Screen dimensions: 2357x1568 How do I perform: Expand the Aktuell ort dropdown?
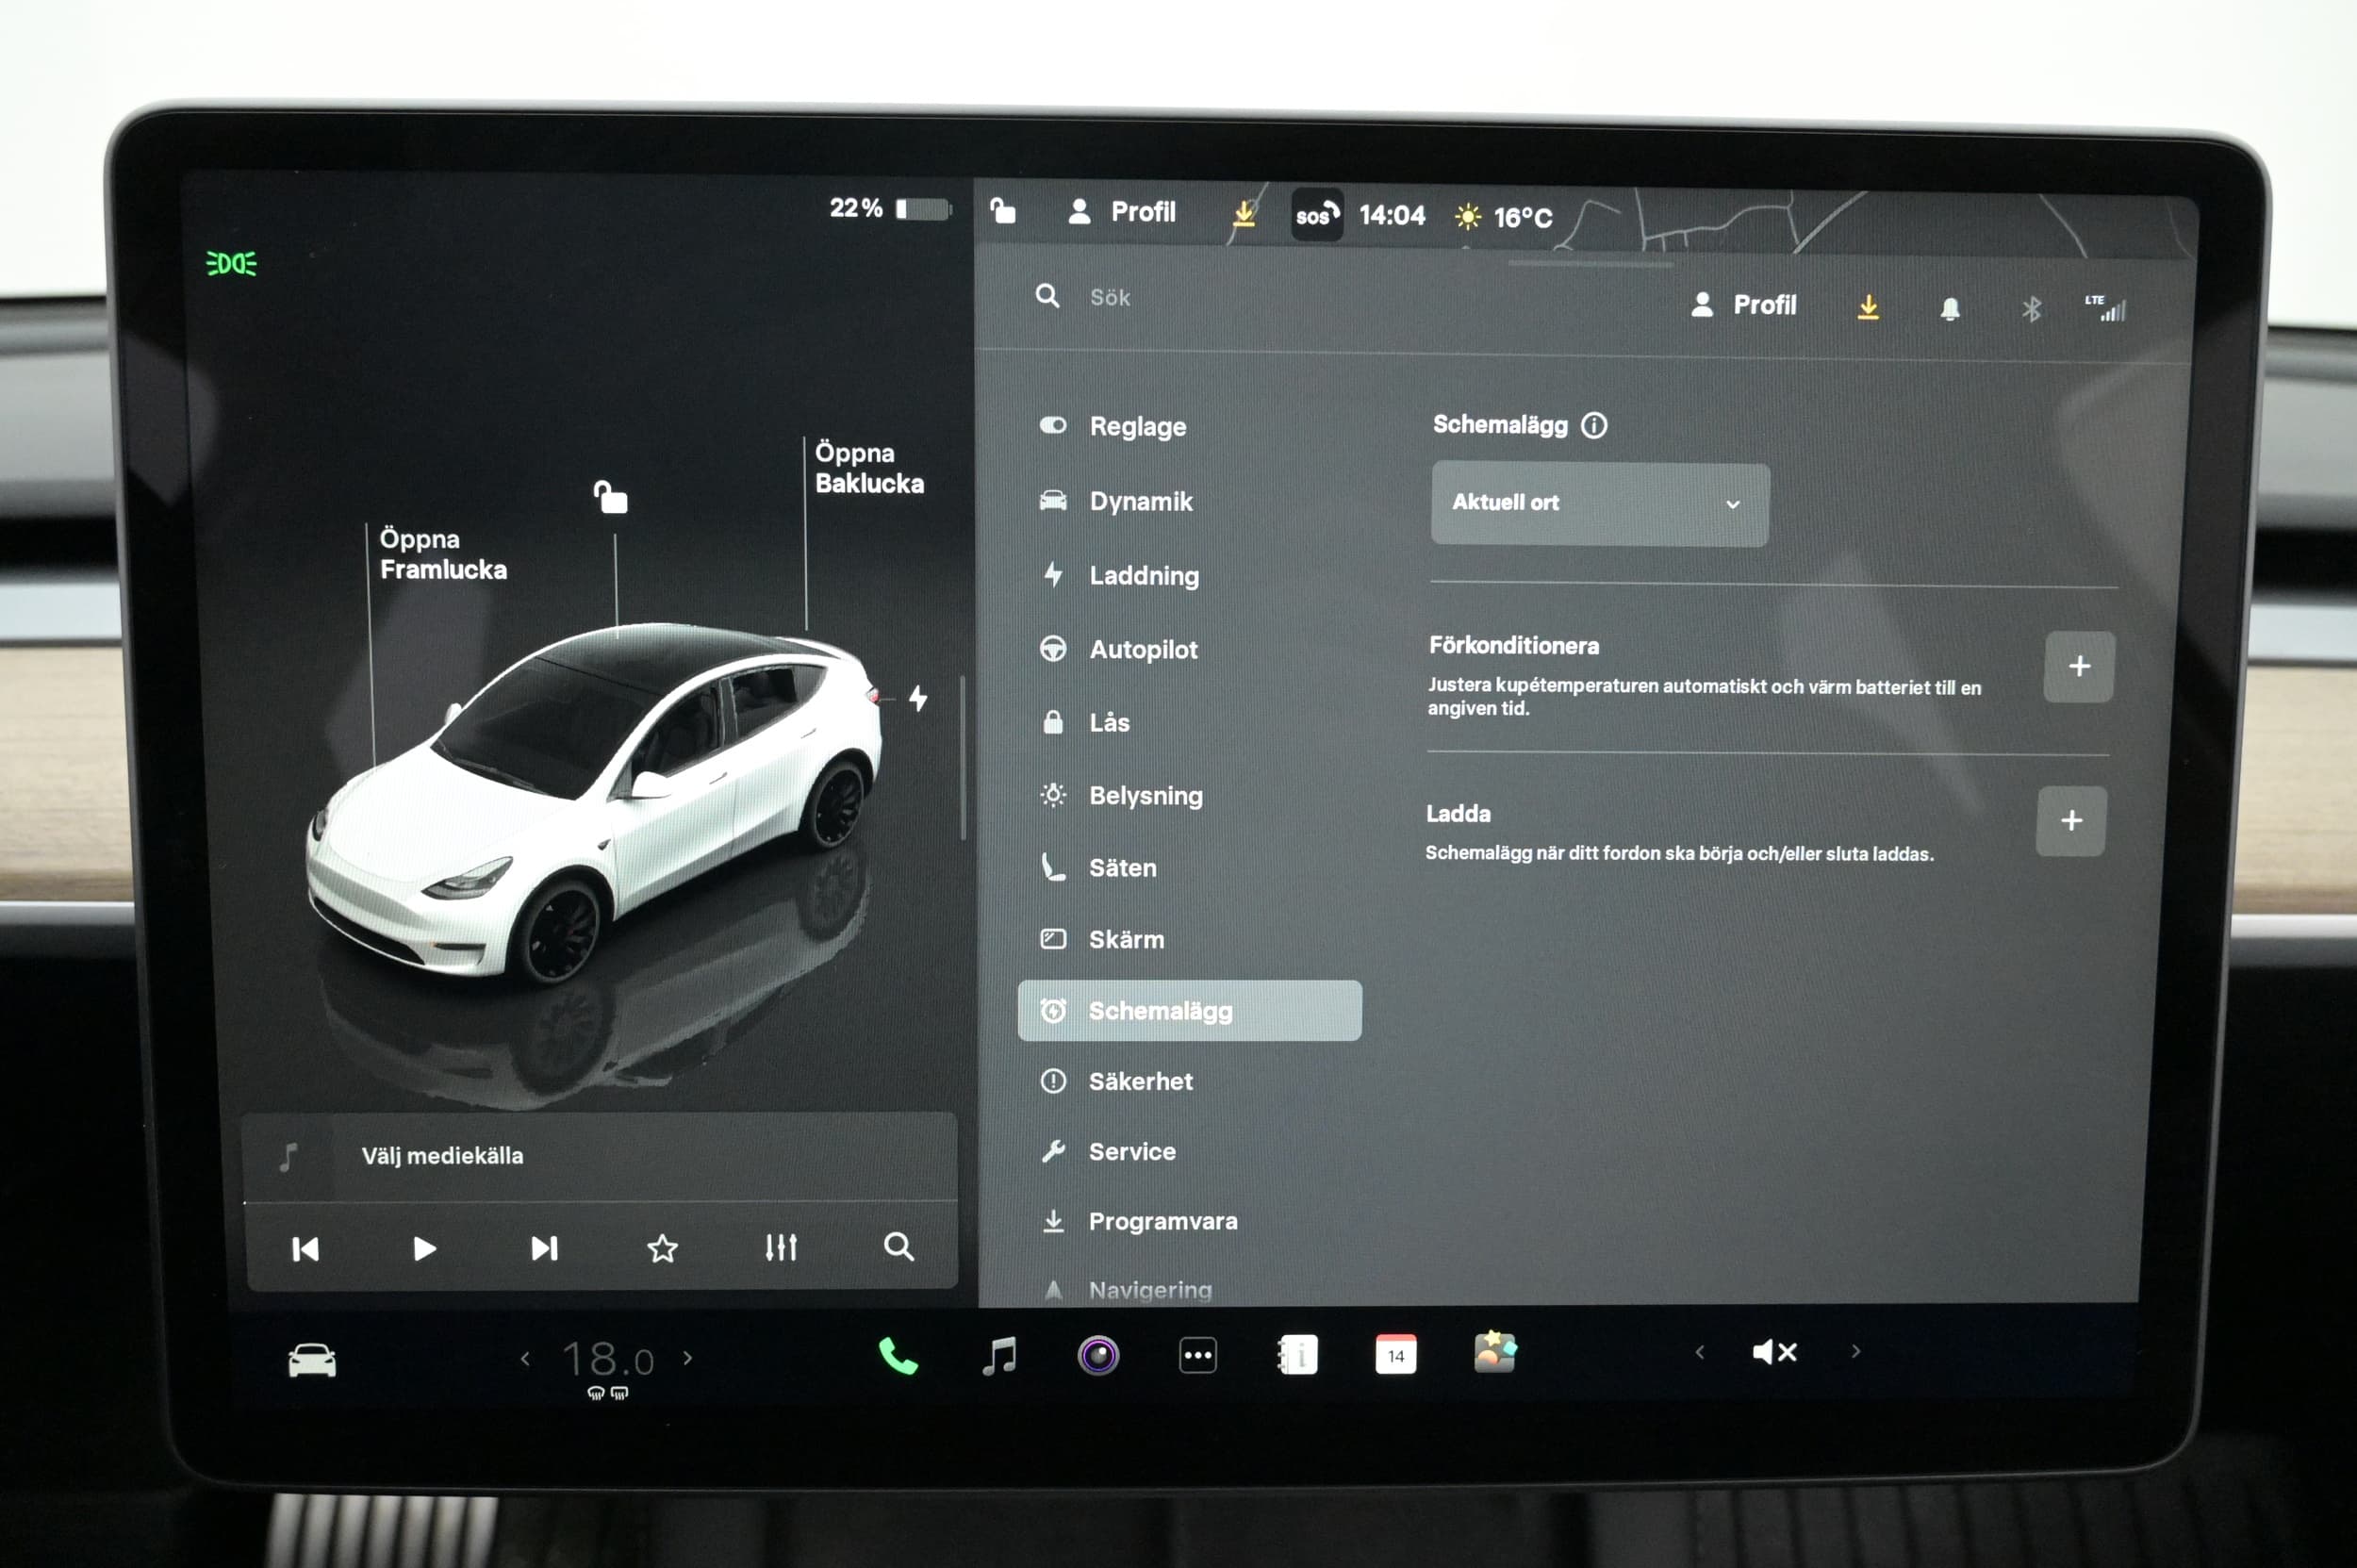1599,504
